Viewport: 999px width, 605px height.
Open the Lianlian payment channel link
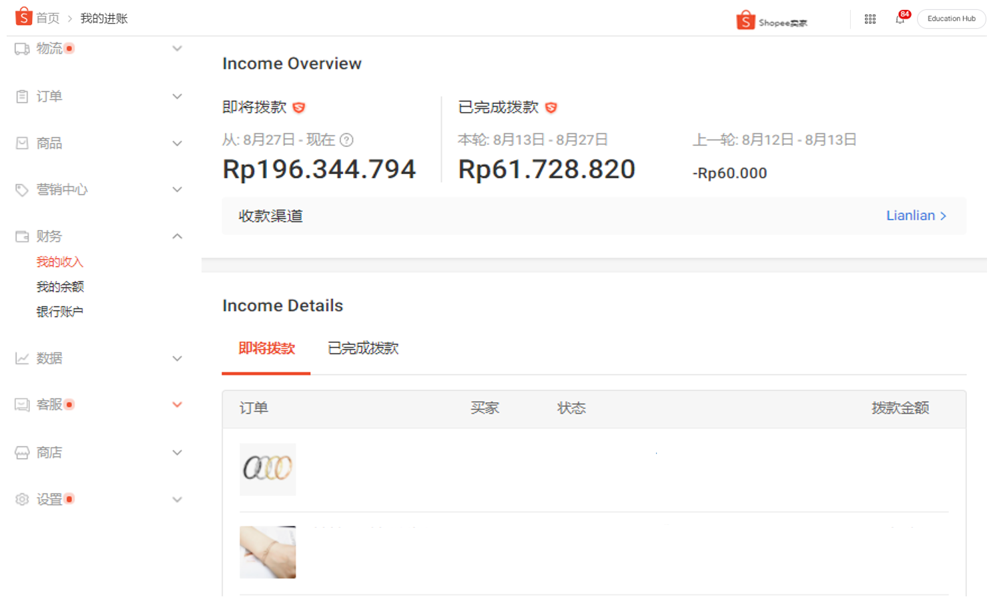[x=916, y=215]
